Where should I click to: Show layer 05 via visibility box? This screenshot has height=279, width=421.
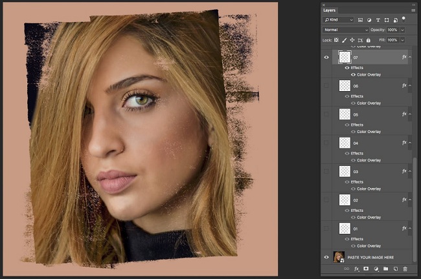coord(326,114)
